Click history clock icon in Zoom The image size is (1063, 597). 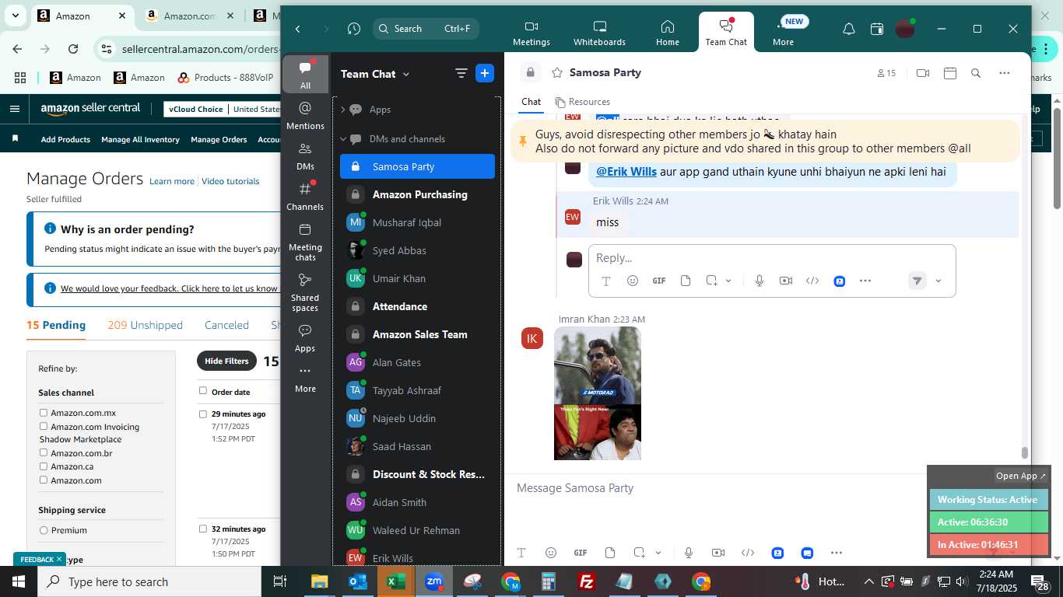354,29
